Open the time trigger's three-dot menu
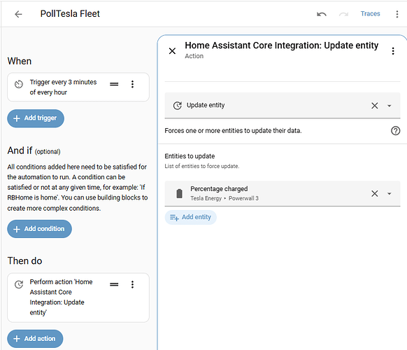Image resolution: width=407 pixels, height=350 pixels. coord(132,84)
